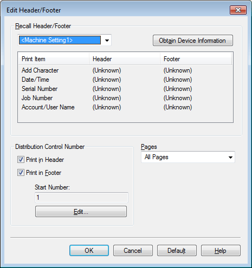Screen dimensions: 252x268
Task: Select the Date/Time print item row
Action: (125, 80)
